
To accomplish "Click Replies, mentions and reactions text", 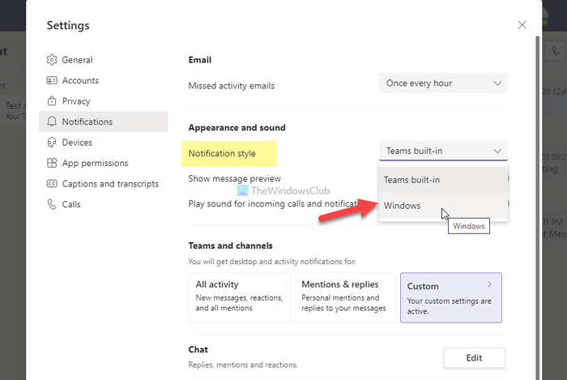I will pyautogui.click(x=243, y=365).
